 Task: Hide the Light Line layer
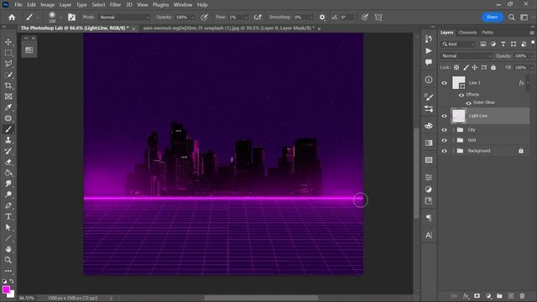coord(444,116)
